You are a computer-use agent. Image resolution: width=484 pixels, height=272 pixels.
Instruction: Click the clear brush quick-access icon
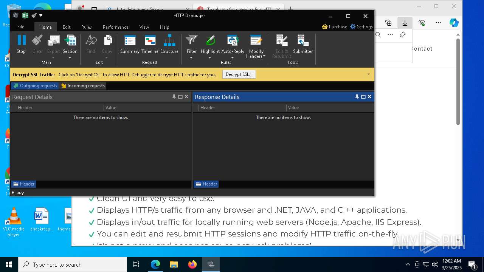click(x=34, y=15)
